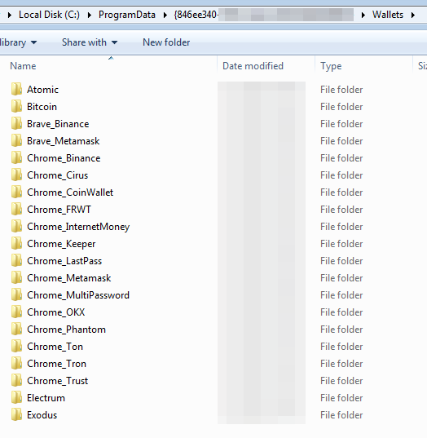This screenshot has height=438, width=427.
Task: Click the Chrome_Tron folder icon
Action: coord(16,364)
